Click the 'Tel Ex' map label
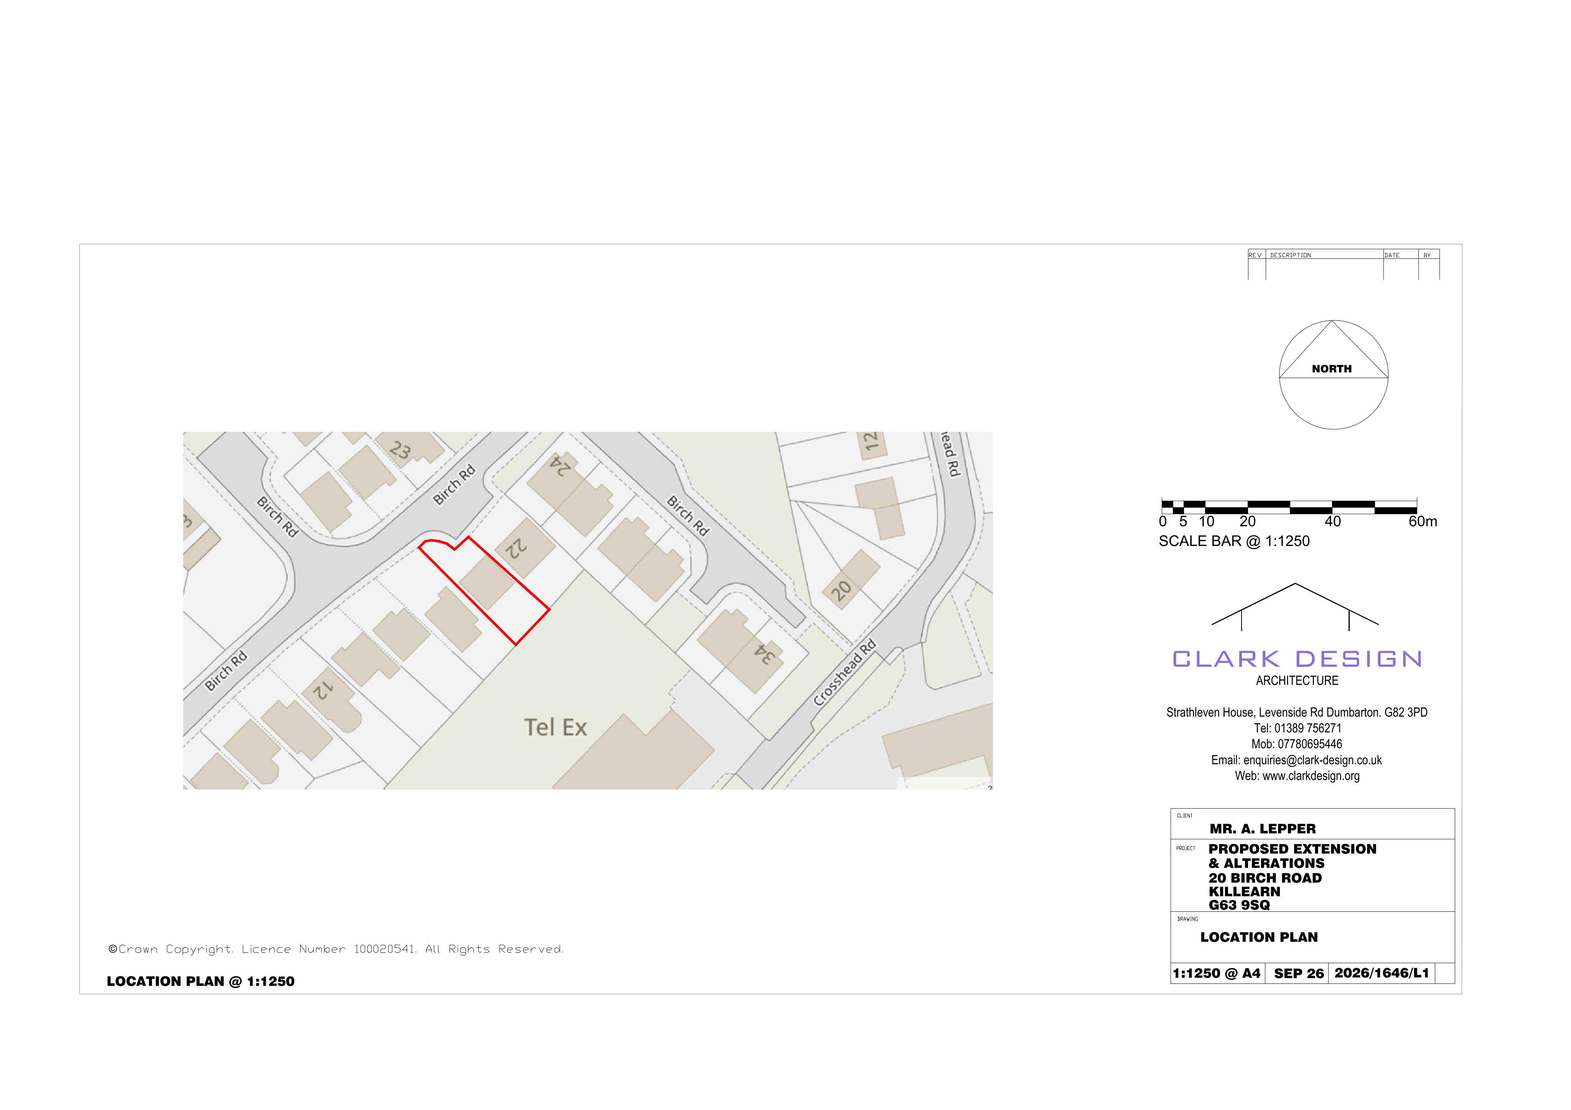The image size is (1571, 1110). coord(556,727)
